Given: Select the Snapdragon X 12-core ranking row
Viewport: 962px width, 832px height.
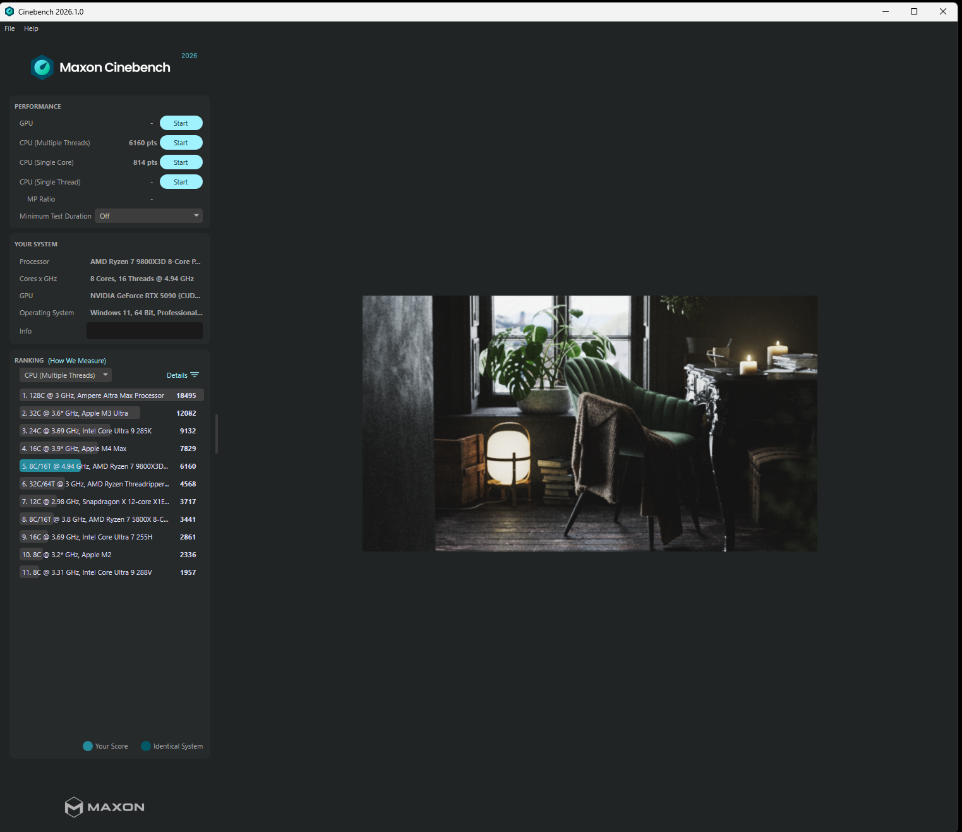Looking at the screenshot, I should click(x=111, y=502).
